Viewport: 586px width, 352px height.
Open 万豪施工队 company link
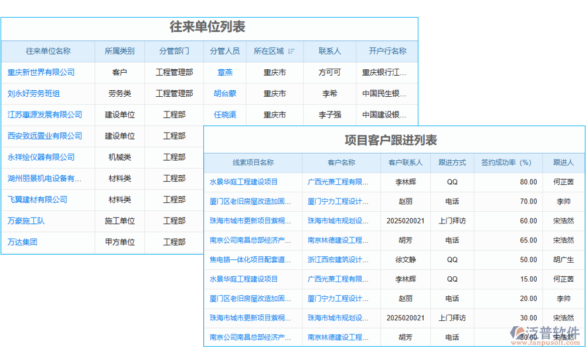26,221
